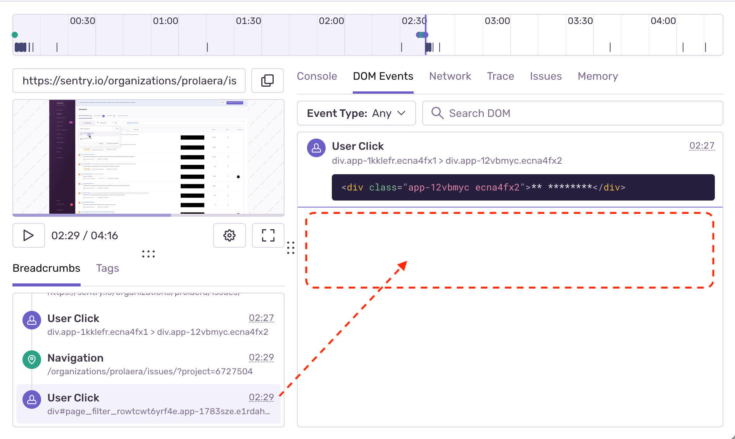View the Trace tab
Viewport: 735px width, 439px height.
(x=500, y=76)
